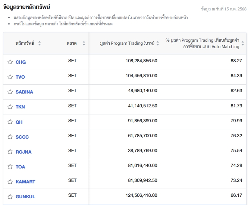Toggle favorite star for TOA
The image size is (248, 205).
(x=10, y=167)
